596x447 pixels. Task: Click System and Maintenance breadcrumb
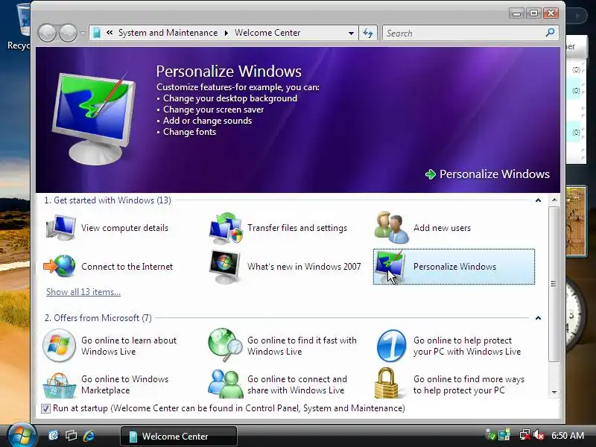(168, 33)
